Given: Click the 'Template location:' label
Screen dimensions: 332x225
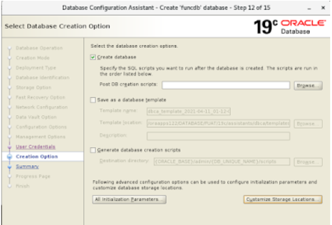Looking at the screenshot, I should point(121,123).
